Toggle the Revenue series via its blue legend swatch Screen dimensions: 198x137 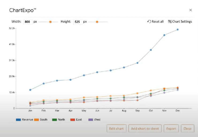(18, 120)
